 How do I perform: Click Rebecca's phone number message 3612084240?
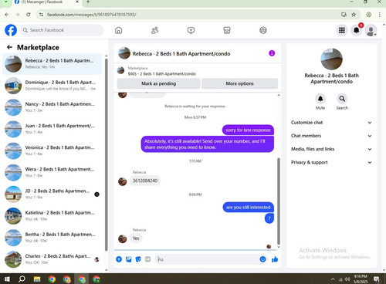pyautogui.click(x=145, y=181)
